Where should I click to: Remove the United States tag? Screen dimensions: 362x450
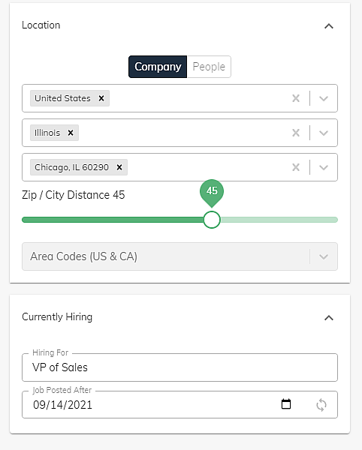tap(101, 98)
